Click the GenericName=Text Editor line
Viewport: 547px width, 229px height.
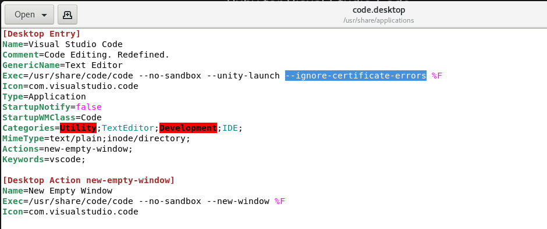pos(63,65)
